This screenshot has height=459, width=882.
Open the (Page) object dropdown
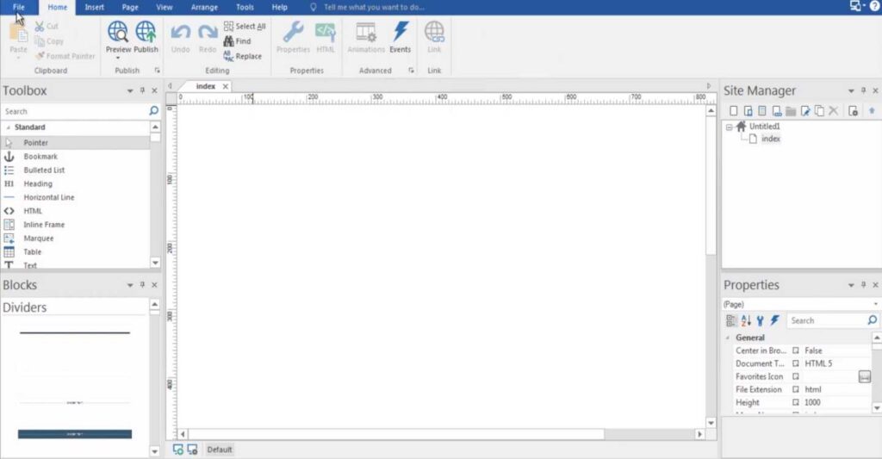(875, 304)
